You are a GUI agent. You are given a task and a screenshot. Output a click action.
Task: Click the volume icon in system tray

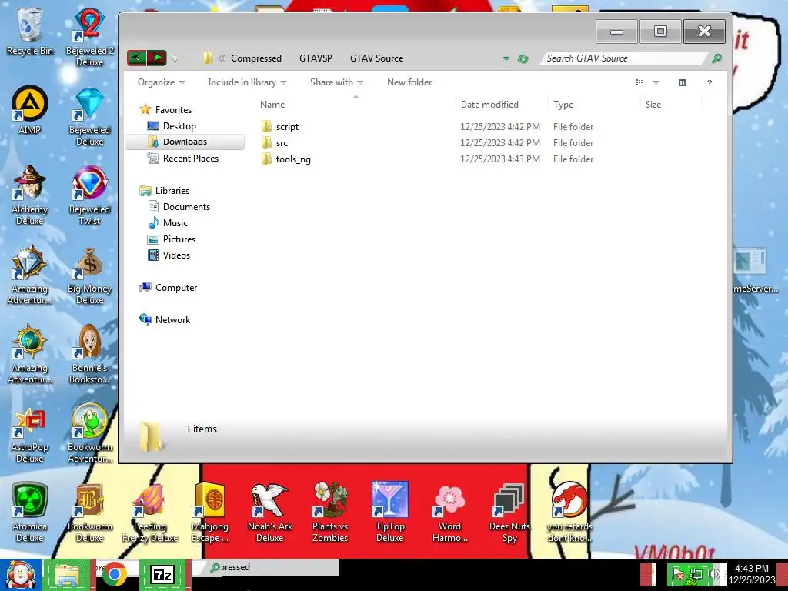point(713,574)
